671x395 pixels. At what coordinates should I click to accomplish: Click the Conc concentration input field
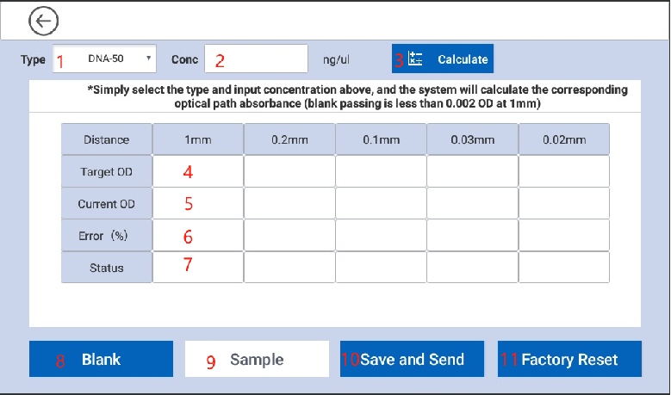point(256,59)
